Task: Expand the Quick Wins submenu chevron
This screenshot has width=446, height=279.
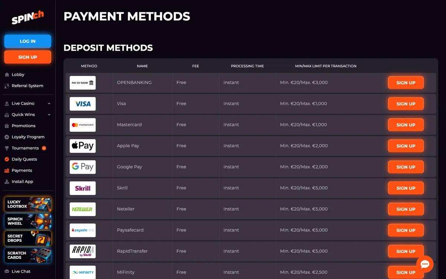Action: [x=49, y=115]
